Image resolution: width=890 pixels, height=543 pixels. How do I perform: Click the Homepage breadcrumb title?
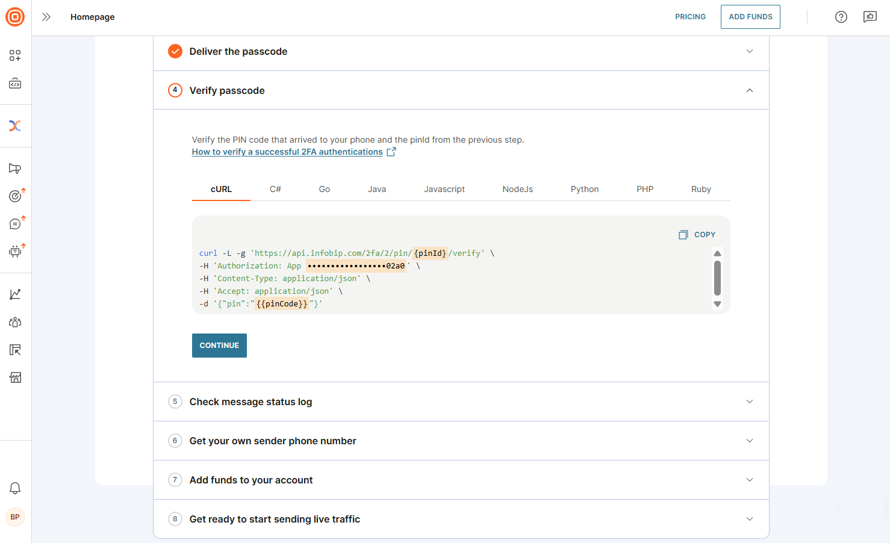92,17
